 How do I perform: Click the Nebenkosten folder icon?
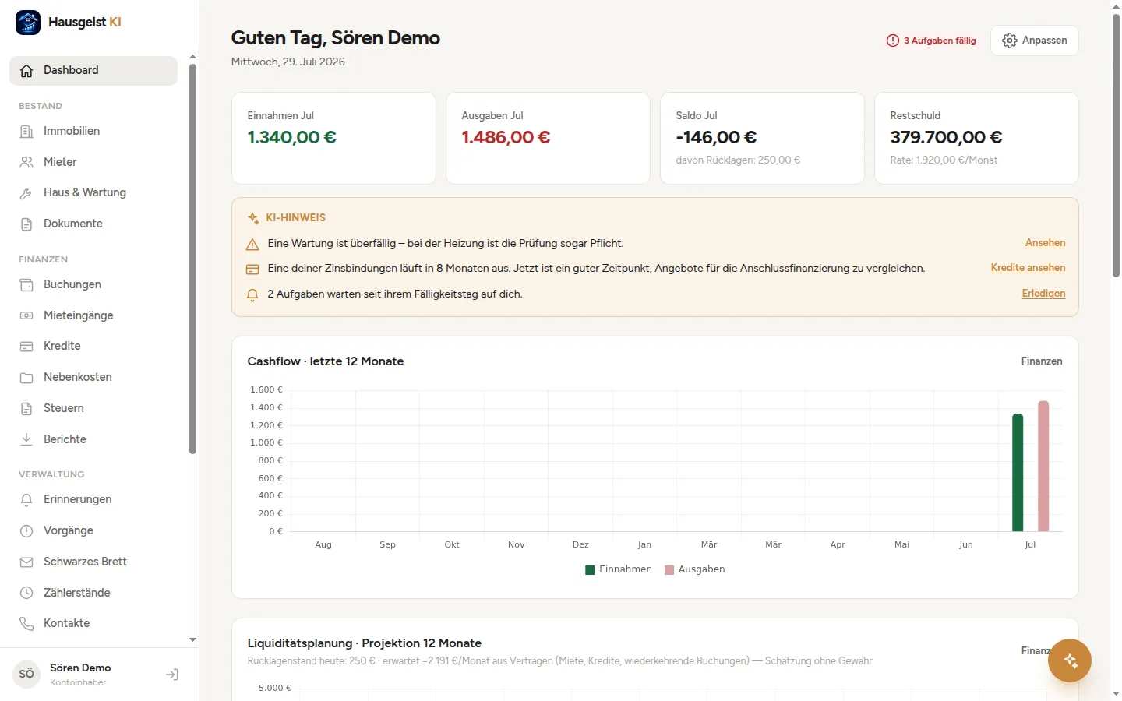coord(26,378)
